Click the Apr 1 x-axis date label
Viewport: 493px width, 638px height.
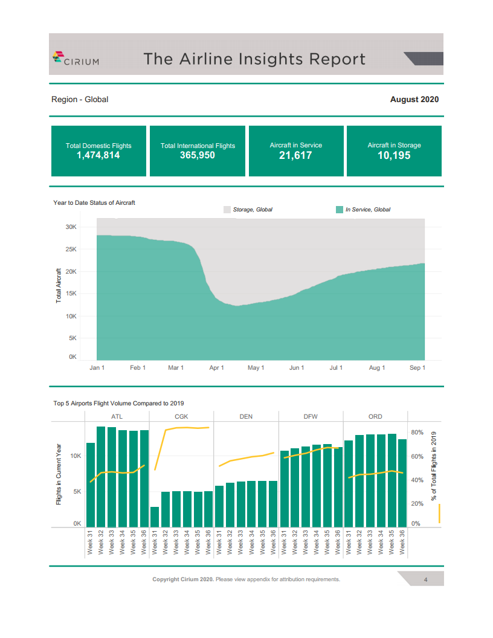pyautogui.click(x=216, y=368)
